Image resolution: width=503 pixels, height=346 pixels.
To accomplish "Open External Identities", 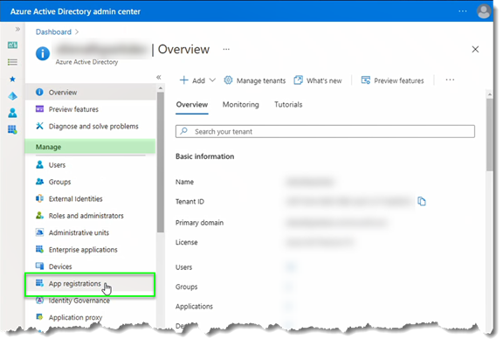I will pyautogui.click(x=90, y=198).
